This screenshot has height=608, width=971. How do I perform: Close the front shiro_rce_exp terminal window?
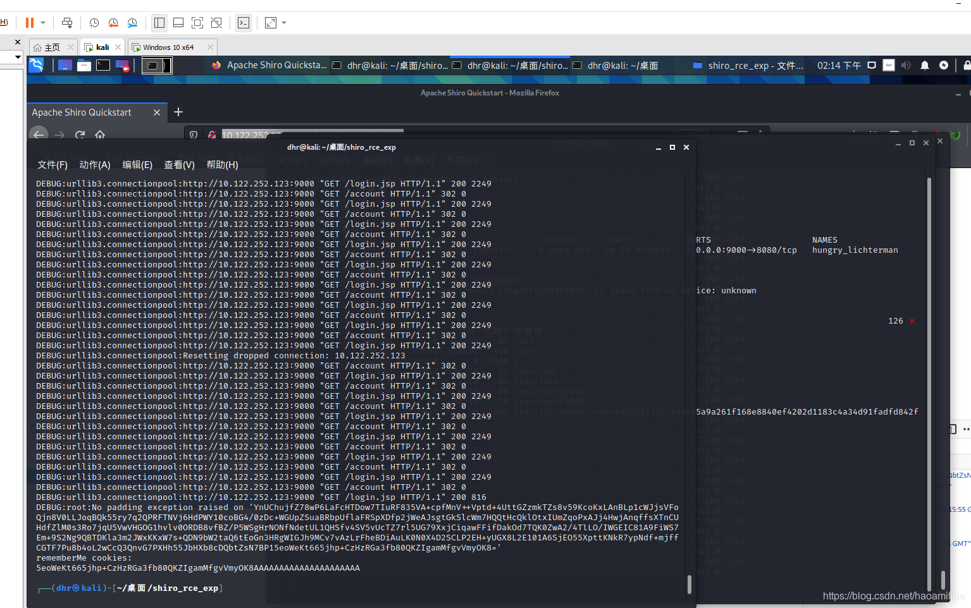pos(686,147)
